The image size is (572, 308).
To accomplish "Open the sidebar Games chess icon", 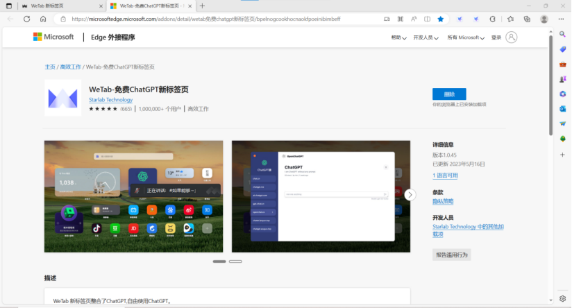I will coord(562,79).
